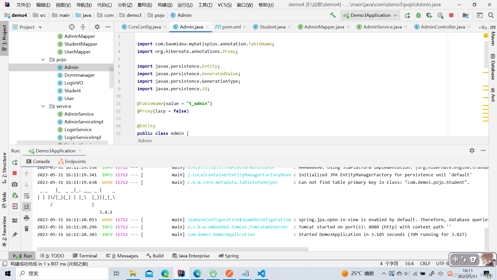Open the Project view mode dropdown
Image resolution: width=497 pixels, height=280 pixels.
coord(40,27)
